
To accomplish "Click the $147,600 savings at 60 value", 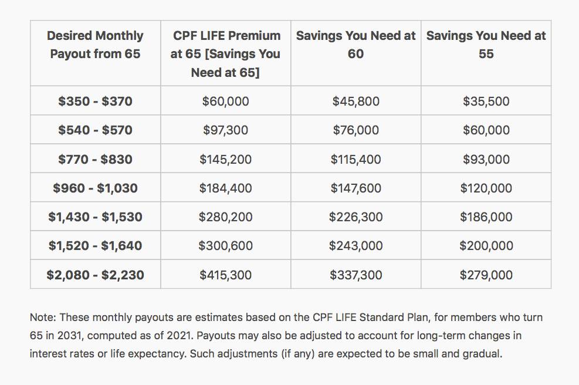I will click(x=355, y=188).
